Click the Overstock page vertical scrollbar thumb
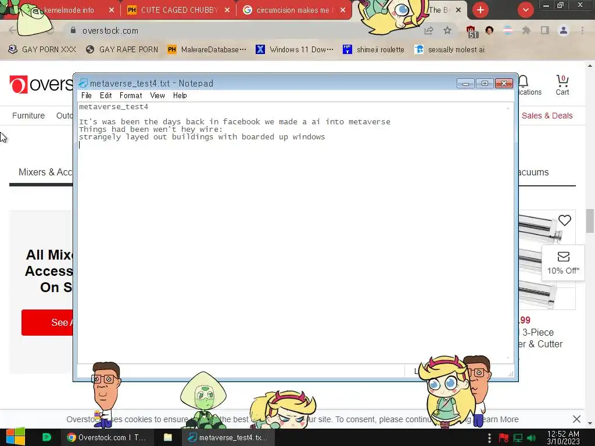Viewport: 595px width, 446px height. click(x=590, y=221)
